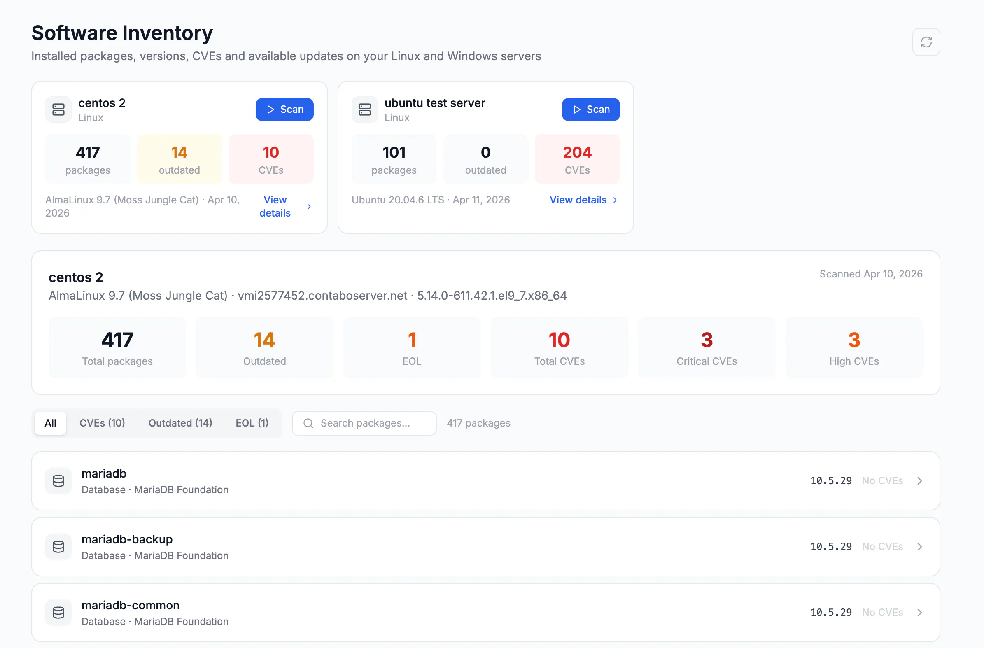Expand the mariadb row chevron
Image resolution: width=984 pixels, height=648 pixels.
[x=919, y=480]
